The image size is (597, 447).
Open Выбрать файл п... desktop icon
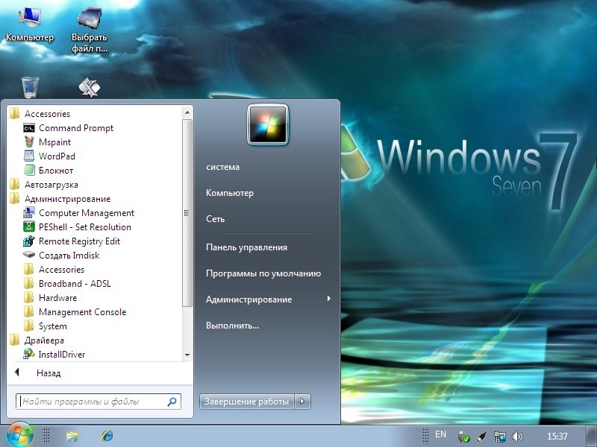90,30
